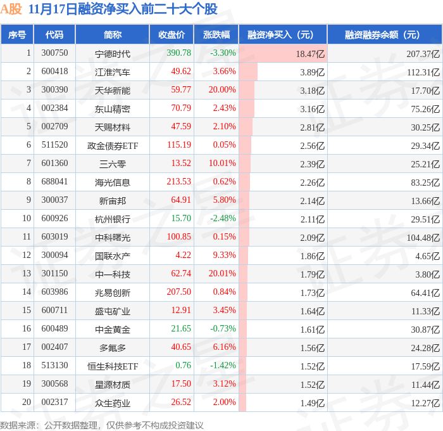Click the 1.64亿 net purchase value
The image size is (443, 431).
[x=312, y=311]
